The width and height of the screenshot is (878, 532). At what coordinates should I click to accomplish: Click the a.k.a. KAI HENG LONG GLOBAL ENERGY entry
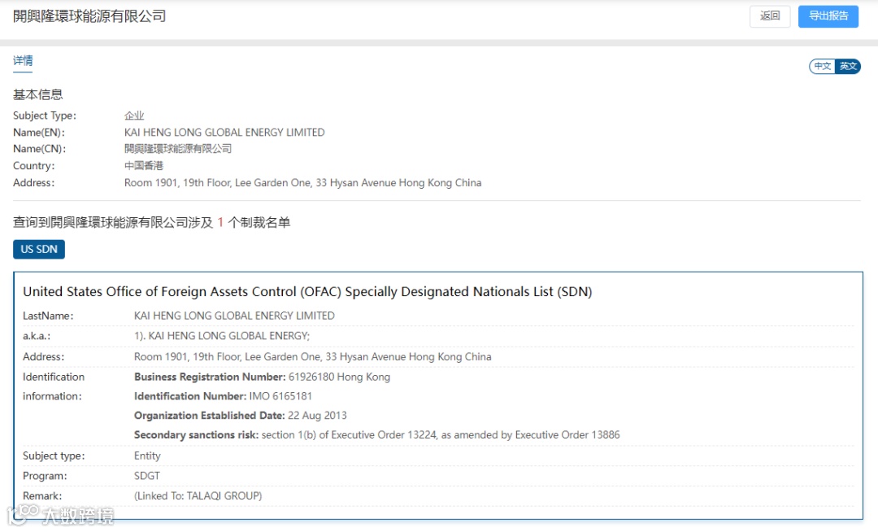coord(222,336)
